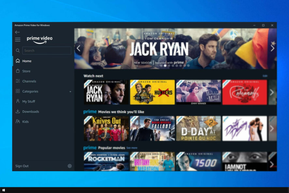Open The Marvelous Mrs. Maisel thumbnail
The width and height of the screenshot is (289, 193).
pyautogui.click(x=199, y=92)
